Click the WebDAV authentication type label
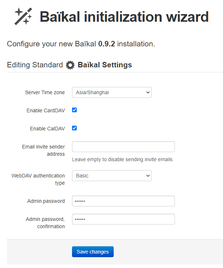 [x=38, y=179]
